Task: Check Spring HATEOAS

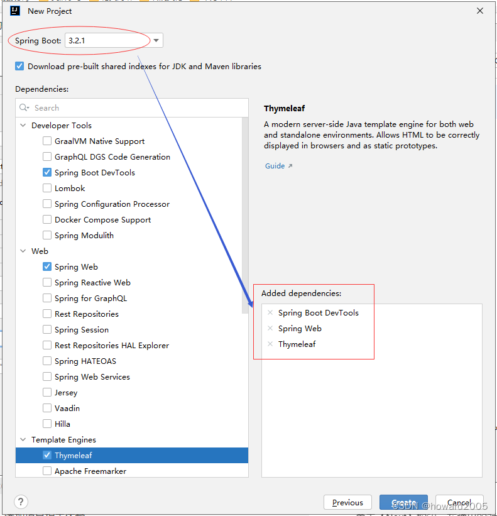Action: [47, 361]
